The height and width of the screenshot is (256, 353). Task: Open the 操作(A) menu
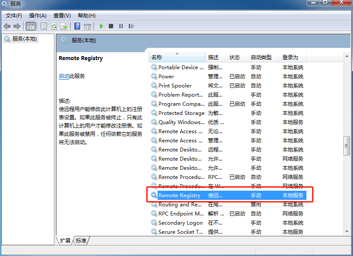[37, 16]
